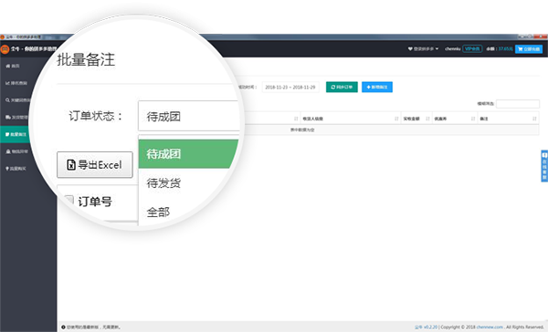Viewport: 548px width, 332px height.
Task: Open the 订单状态 order status dropdown
Action: tap(189, 116)
